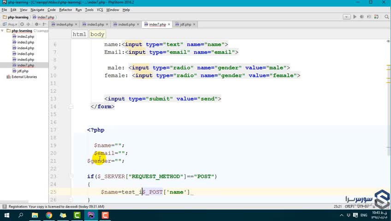Open Windows Start menu
Viewport: 391px width, 221px height.
7,215
